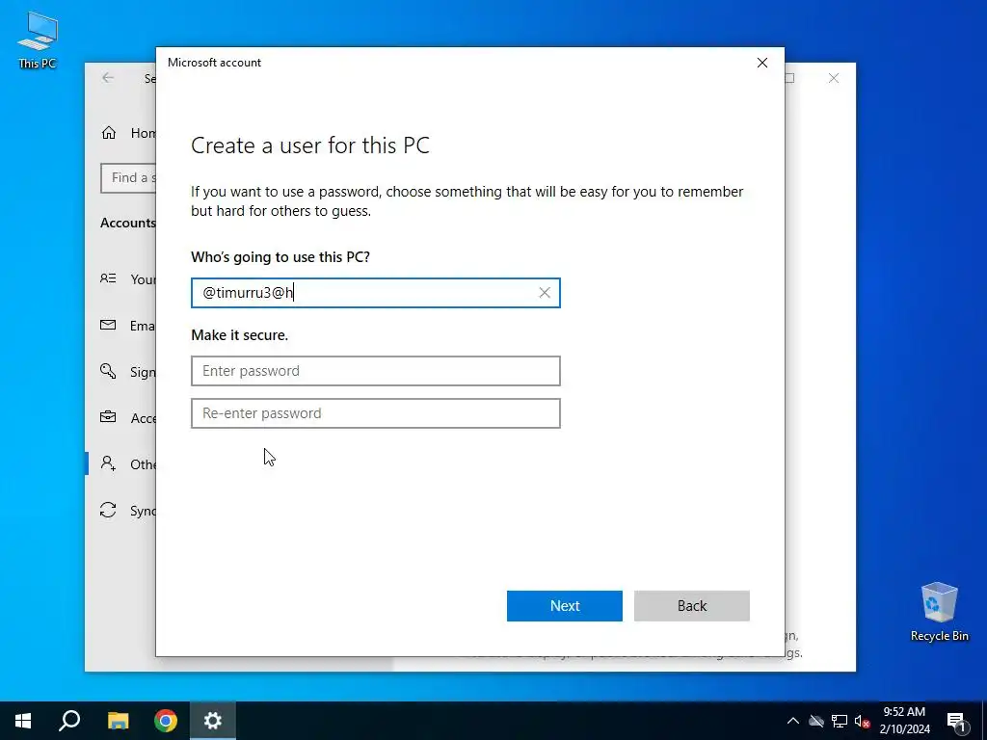Click the Next button
Image resolution: width=987 pixels, height=740 pixels.
tap(565, 606)
